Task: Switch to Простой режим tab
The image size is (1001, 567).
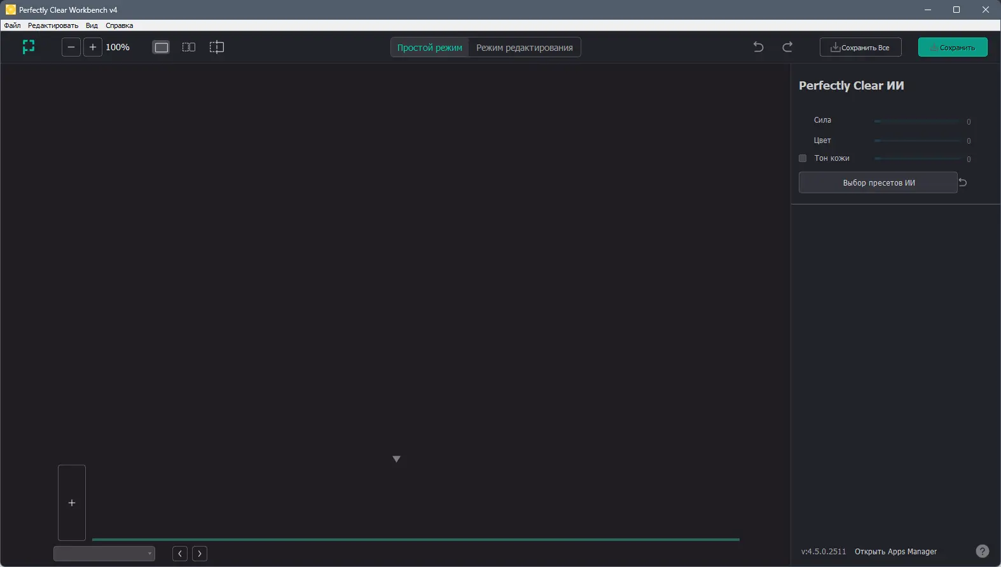Action: click(x=430, y=48)
